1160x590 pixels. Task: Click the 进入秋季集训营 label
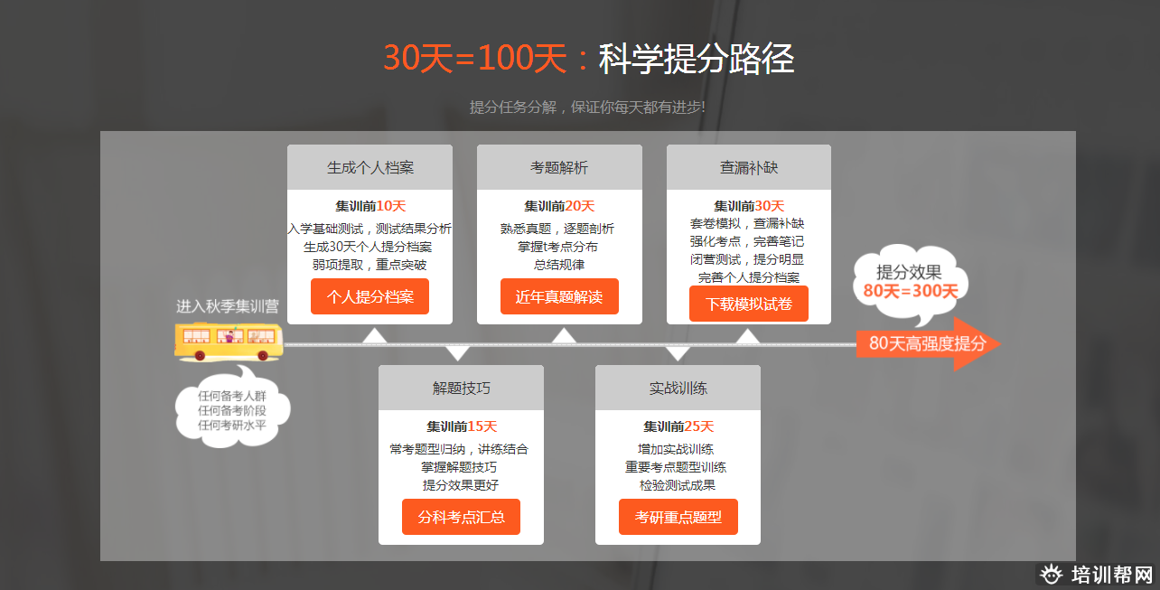(x=228, y=306)
